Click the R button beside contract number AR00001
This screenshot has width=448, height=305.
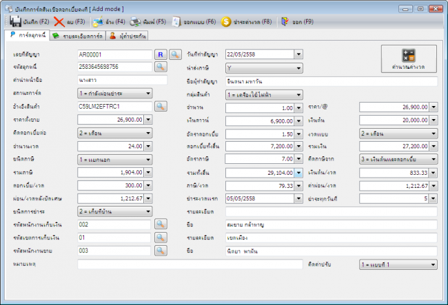pyautogui.click(x=161, y=54)
